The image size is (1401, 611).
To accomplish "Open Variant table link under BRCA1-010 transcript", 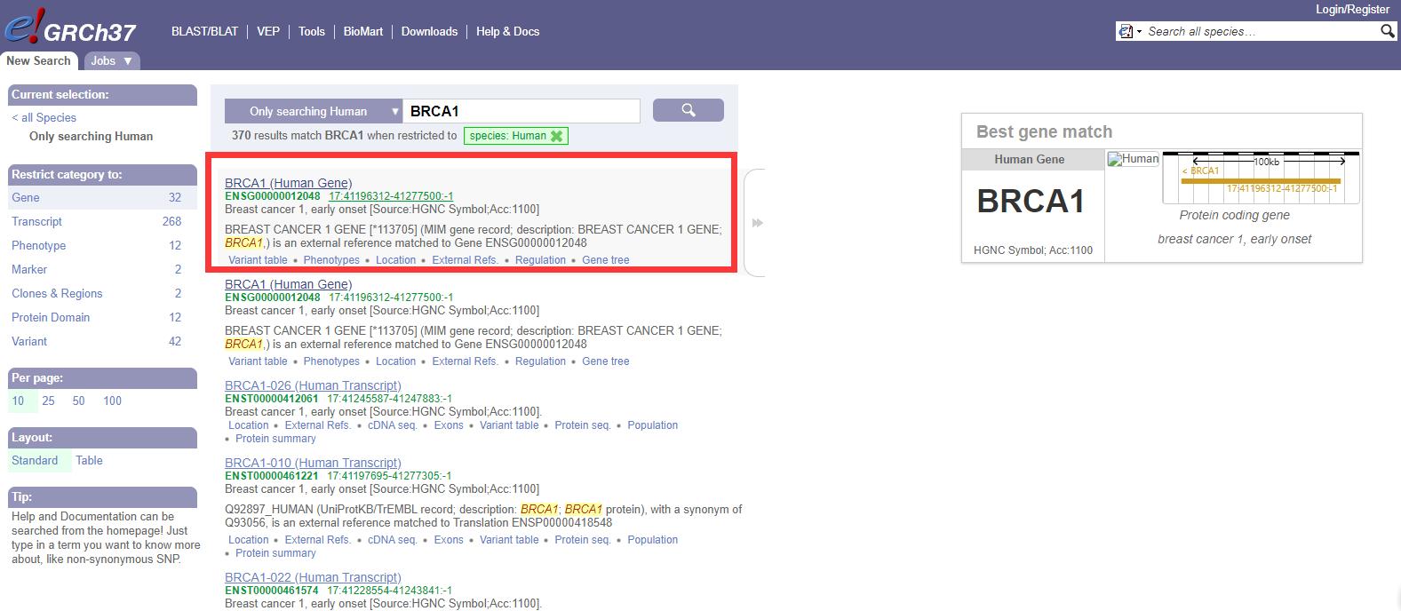I will coord(509,540).
